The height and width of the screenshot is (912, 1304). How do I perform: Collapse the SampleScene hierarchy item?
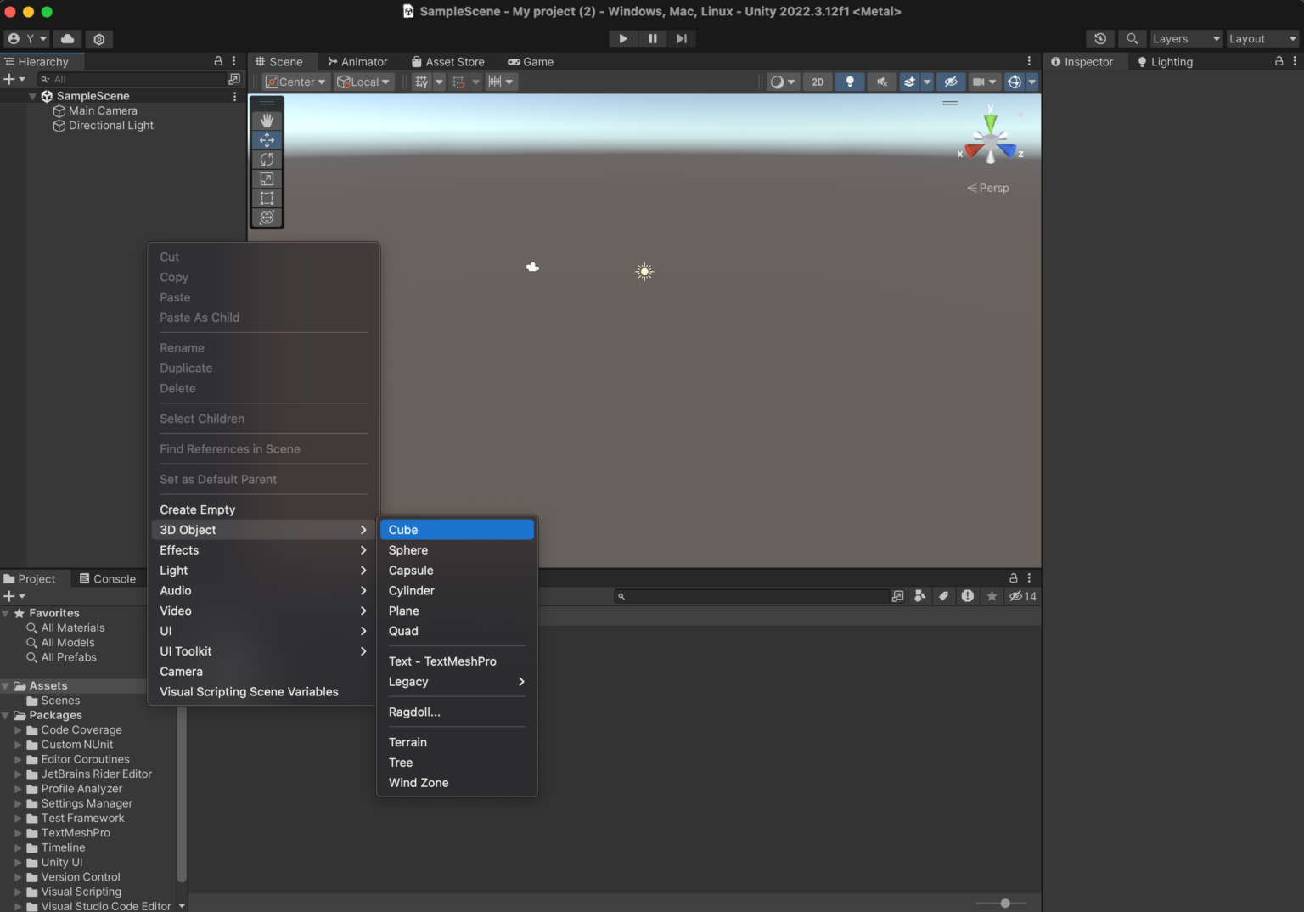click(x=33, y=96)
